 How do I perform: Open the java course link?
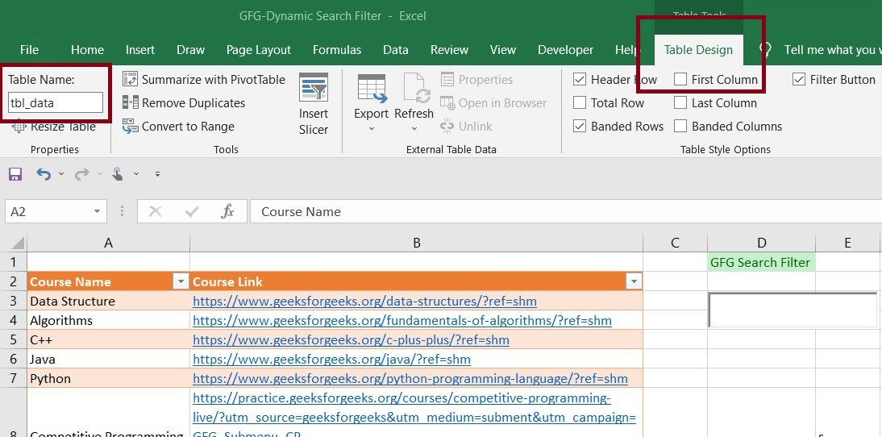pyautogui.click(x=332, y=359)
